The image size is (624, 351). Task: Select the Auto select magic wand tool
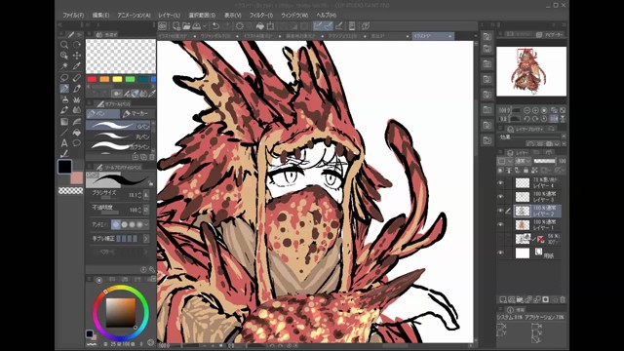tap(64, 66)
